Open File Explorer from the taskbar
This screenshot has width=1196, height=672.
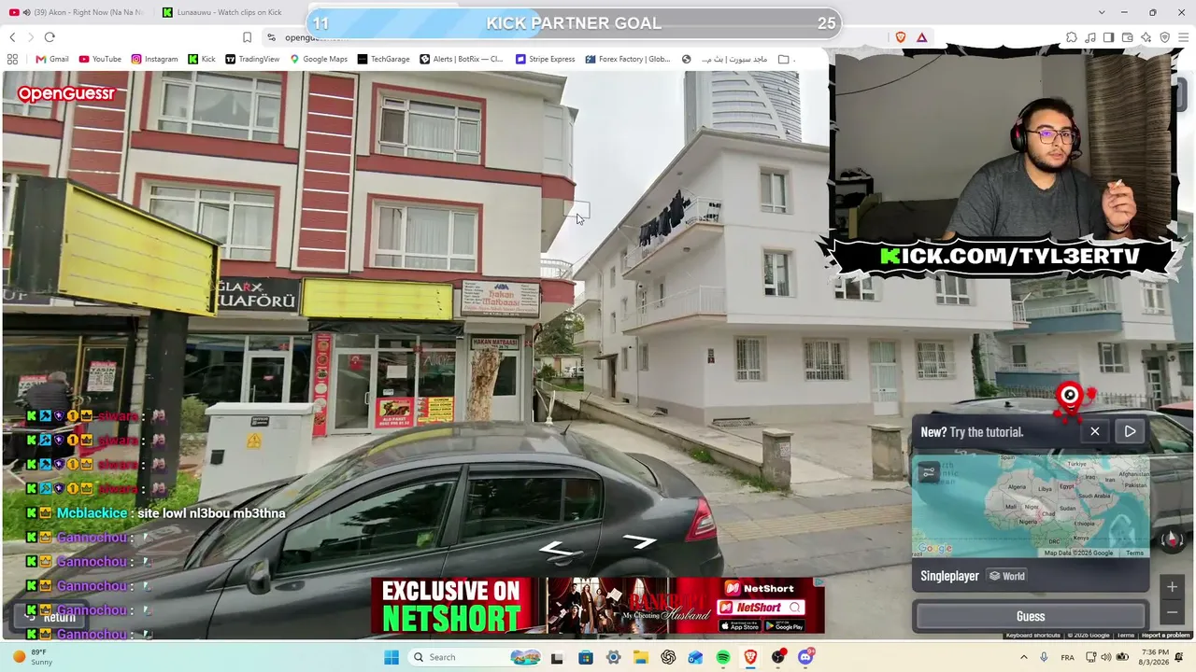[640, 657]
